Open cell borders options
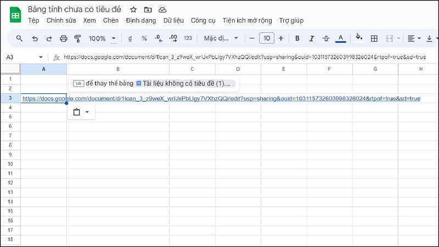The width and height of the screenshot is (439, 247). pyautogui.click(x=374, y=38)
